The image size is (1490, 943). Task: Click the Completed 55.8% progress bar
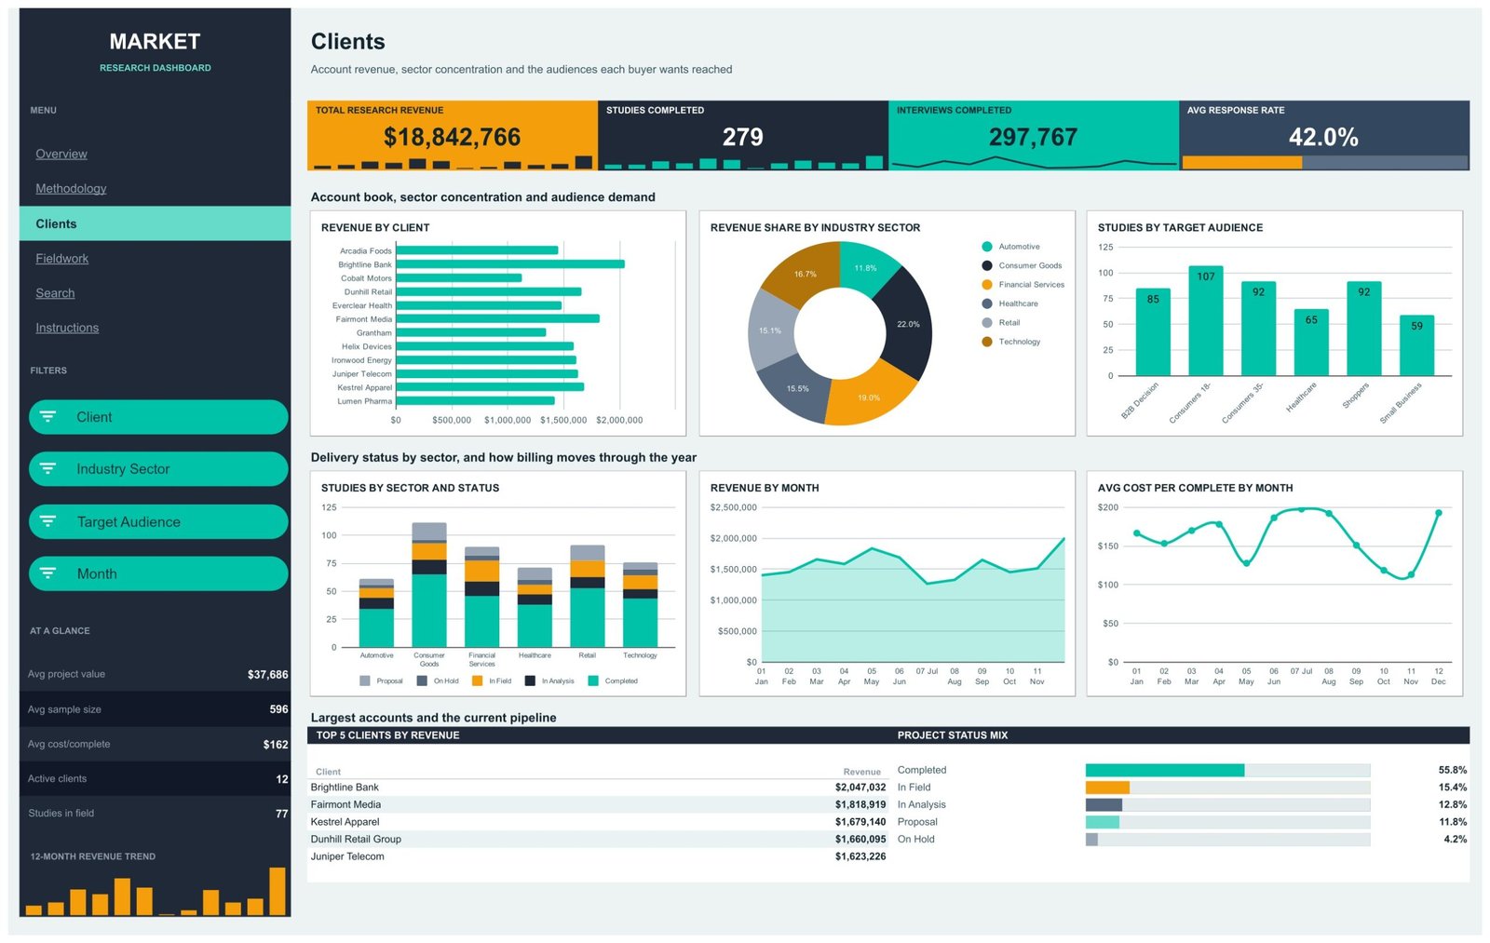pyautogui.click(x=1227, y=770)
